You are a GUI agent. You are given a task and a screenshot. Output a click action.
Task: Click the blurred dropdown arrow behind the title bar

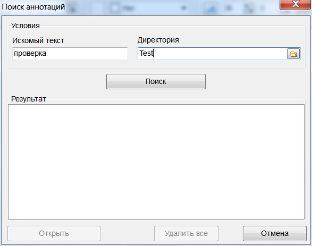[183, 8]
